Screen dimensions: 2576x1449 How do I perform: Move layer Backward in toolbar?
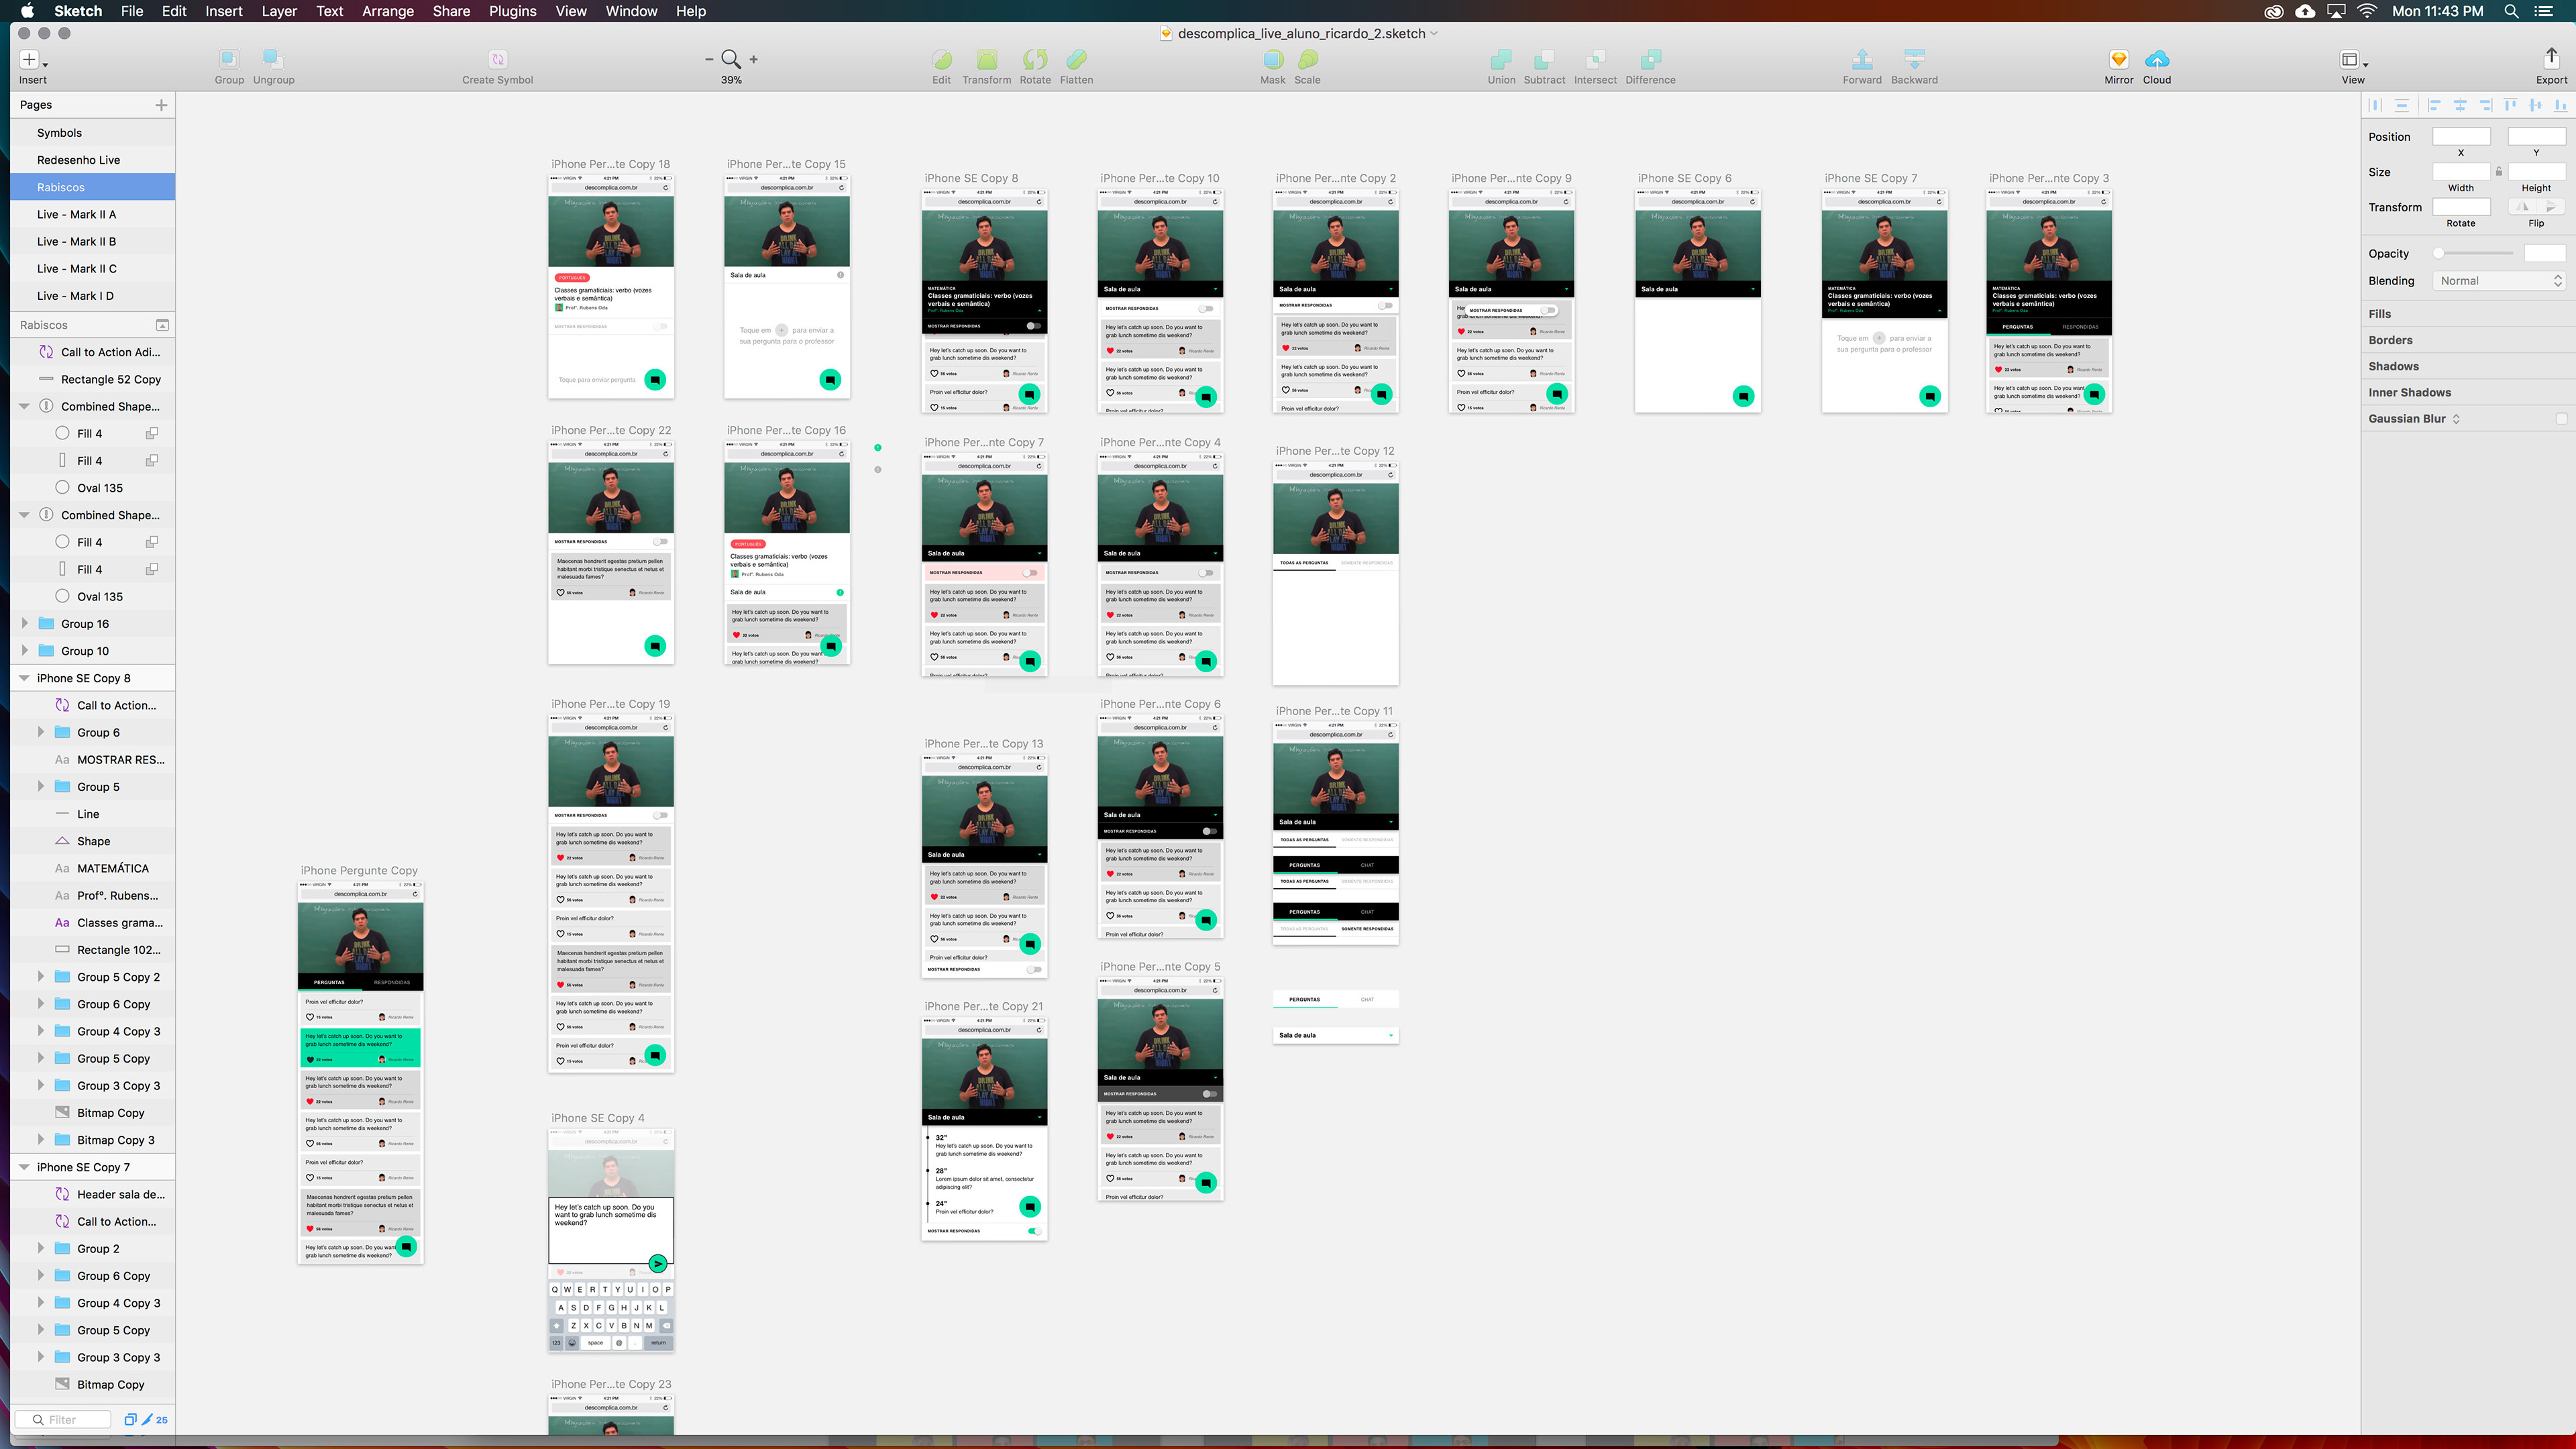(x=1914, y=59)
